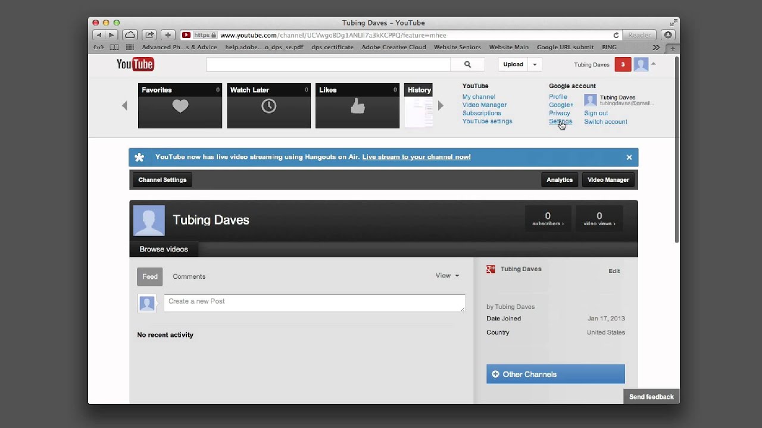Open the red notifications badge showing 3
Screen dimensions: 762x428
(x=623, y=64)
